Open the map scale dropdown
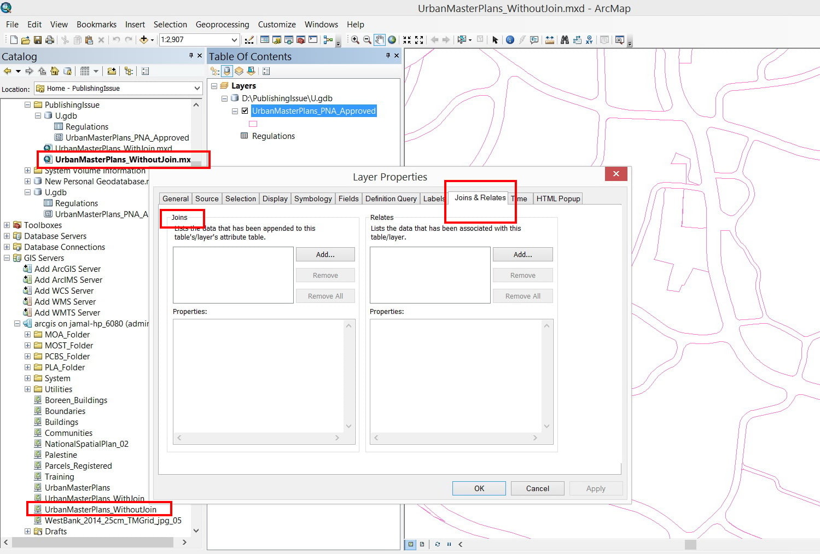Viewport: 820px width, 554px height. 234,40
